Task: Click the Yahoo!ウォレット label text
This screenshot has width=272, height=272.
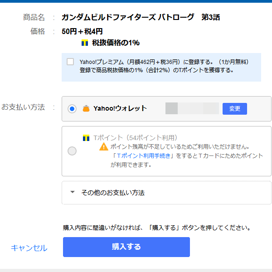Action: point(120,108)
